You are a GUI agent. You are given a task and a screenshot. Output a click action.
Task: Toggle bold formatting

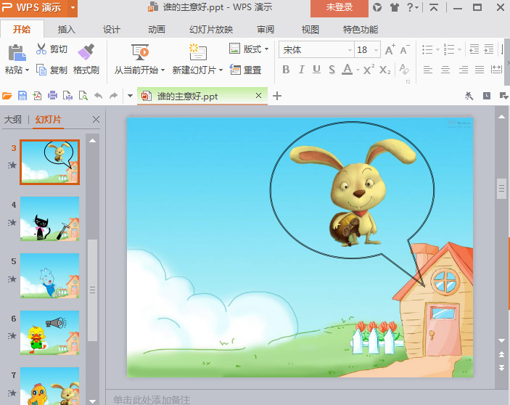pos(285,70)
